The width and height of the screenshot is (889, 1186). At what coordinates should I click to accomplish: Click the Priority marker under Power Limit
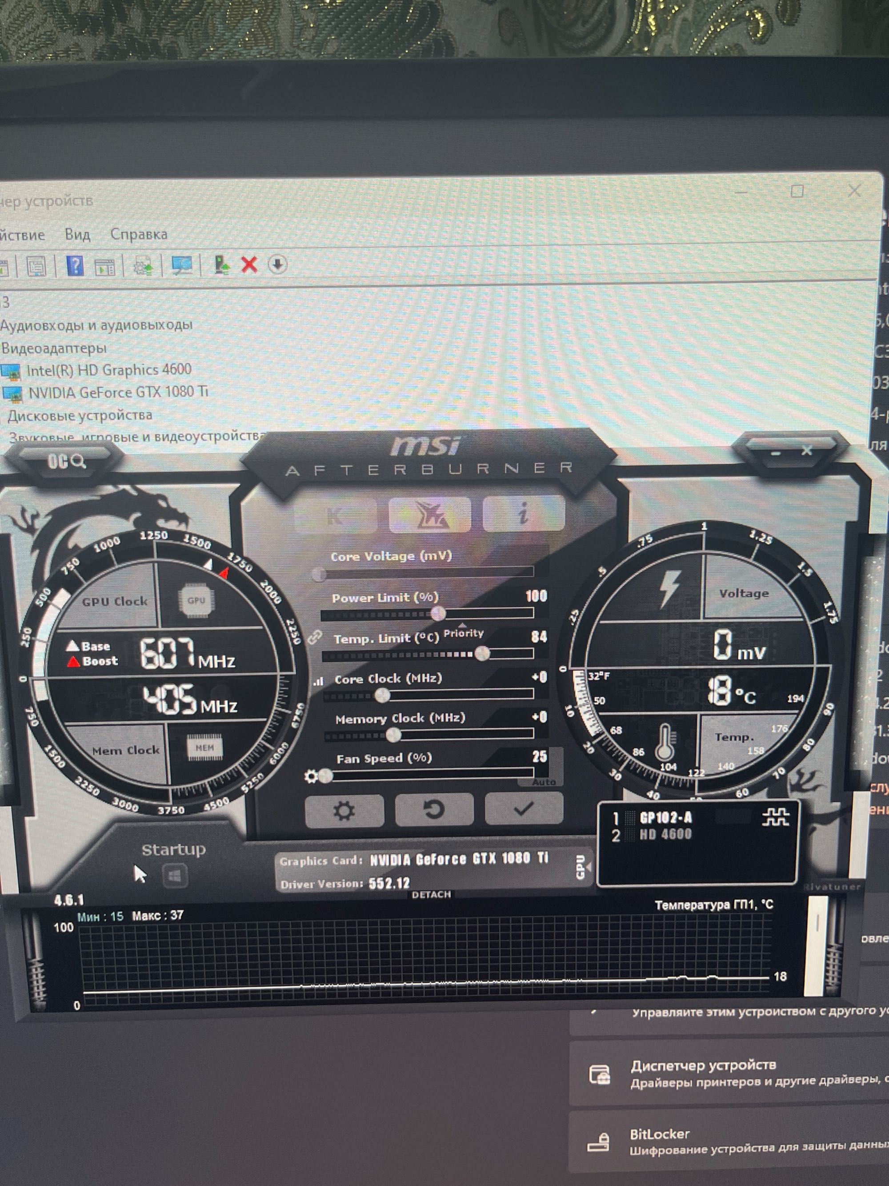point(464,632)
